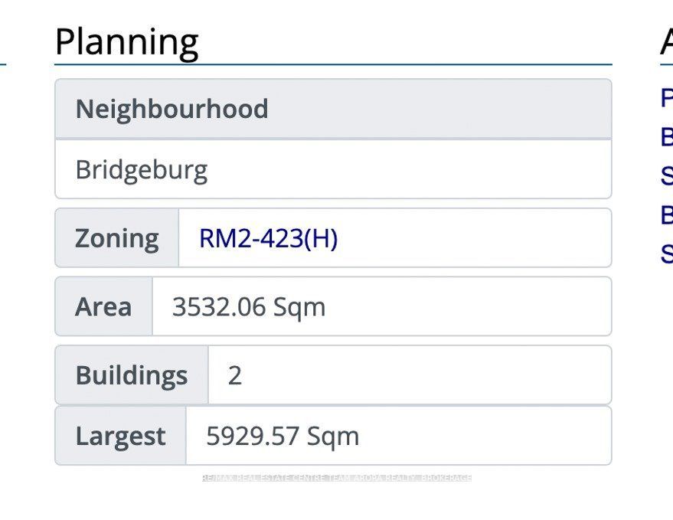Open the first cut-off right link starting with B

pos(667,136)
